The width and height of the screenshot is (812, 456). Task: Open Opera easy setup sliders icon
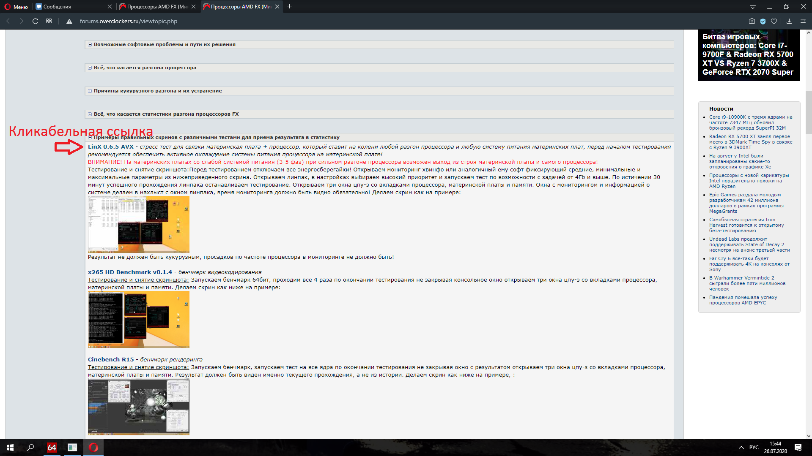803,21
